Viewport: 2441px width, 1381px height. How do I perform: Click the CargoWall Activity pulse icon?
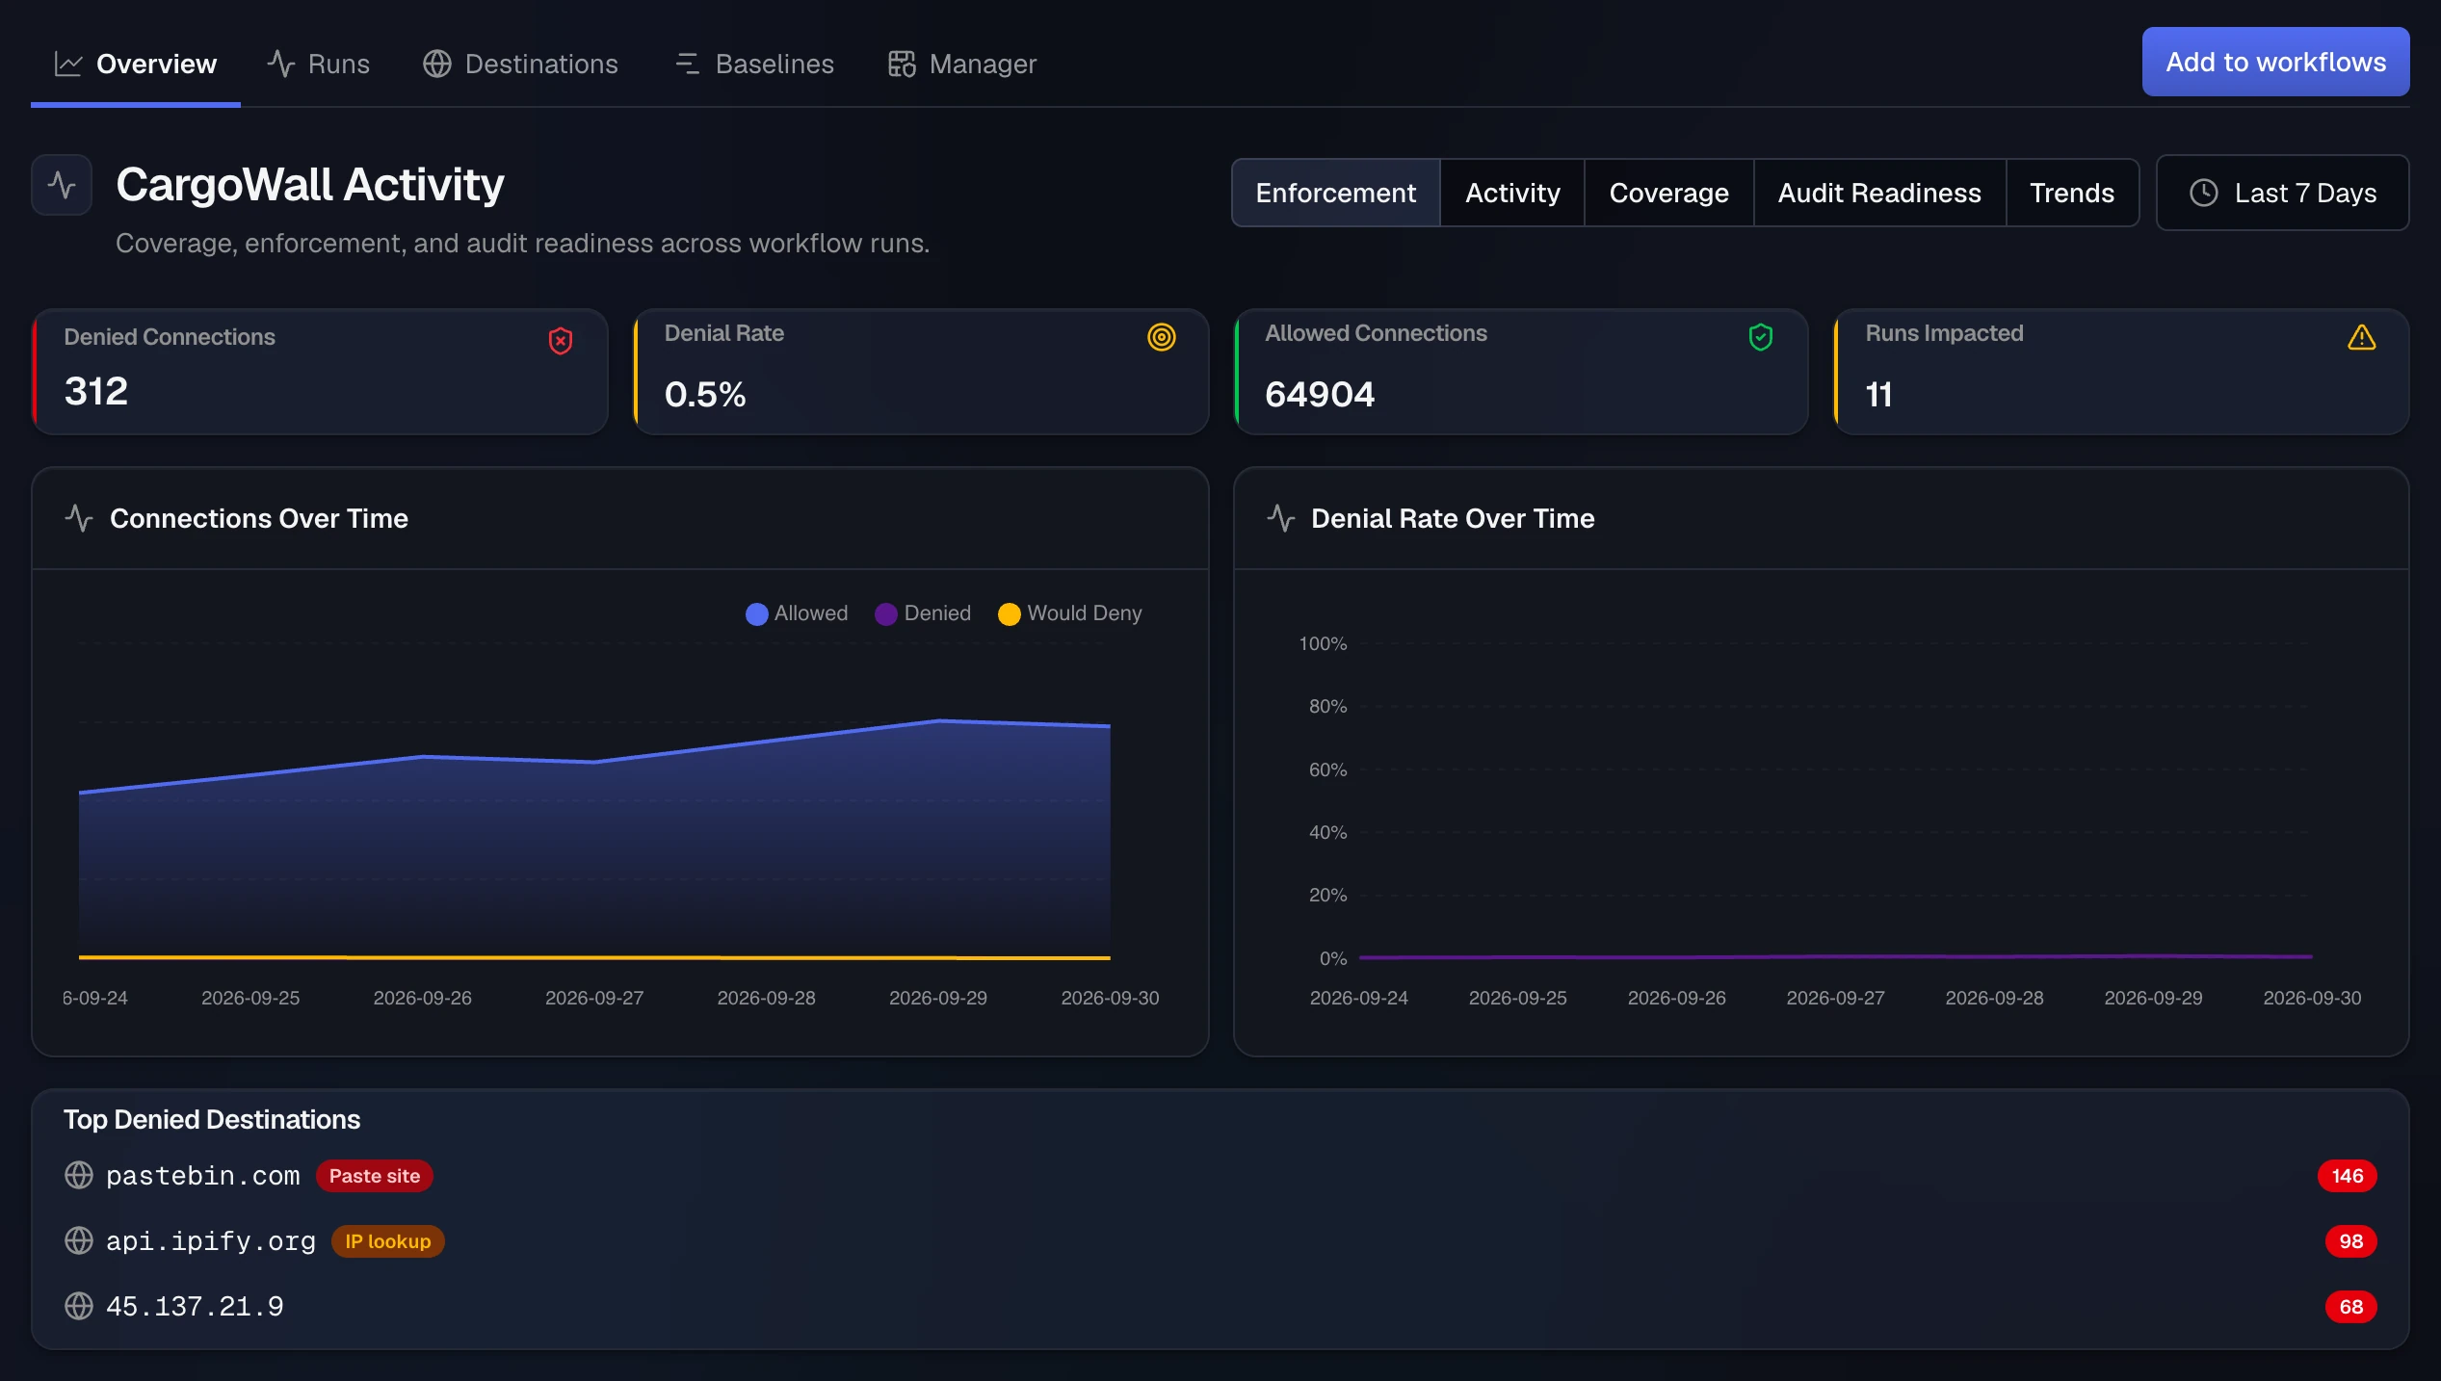tap(62, 185)
